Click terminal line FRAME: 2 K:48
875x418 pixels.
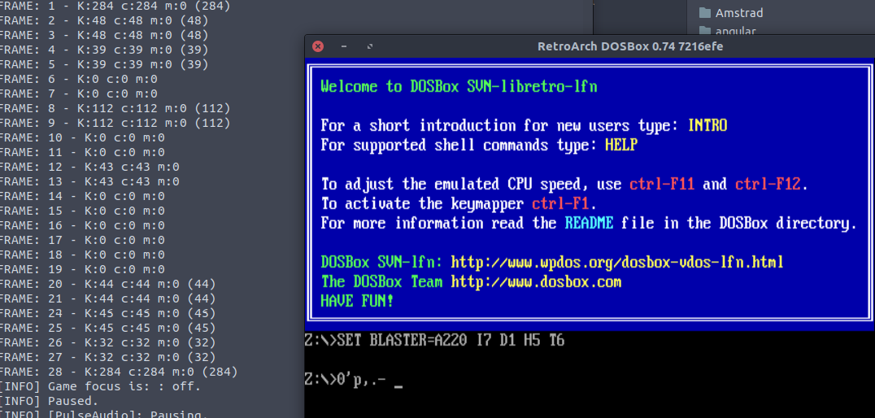click(x=104, y=20)
